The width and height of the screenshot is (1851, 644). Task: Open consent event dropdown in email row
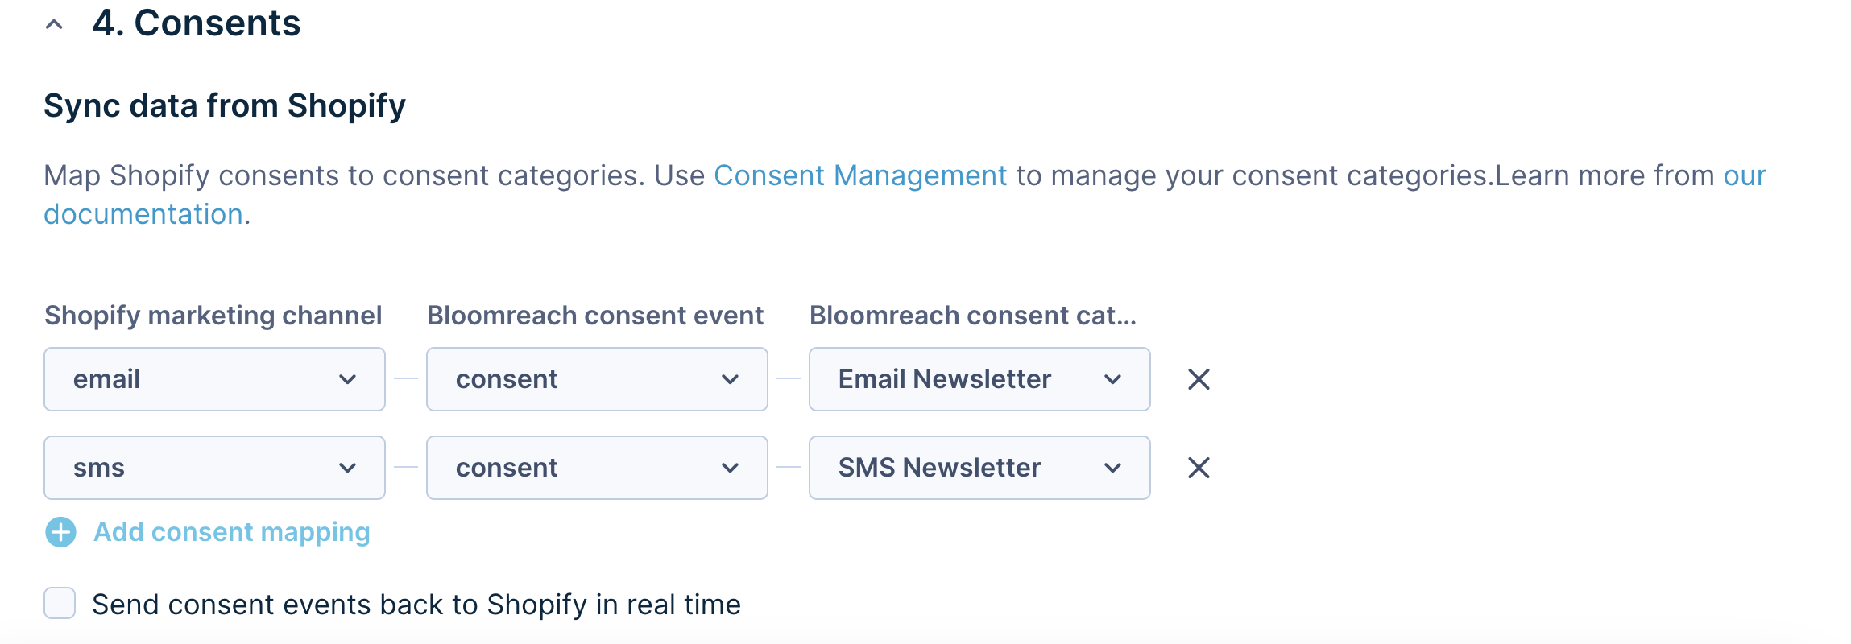coord(597,379)
